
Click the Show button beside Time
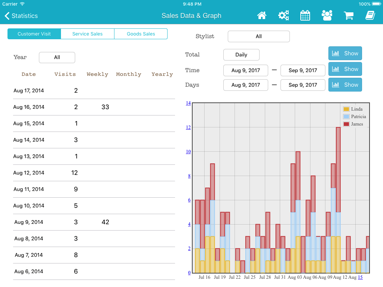point(345,69)
